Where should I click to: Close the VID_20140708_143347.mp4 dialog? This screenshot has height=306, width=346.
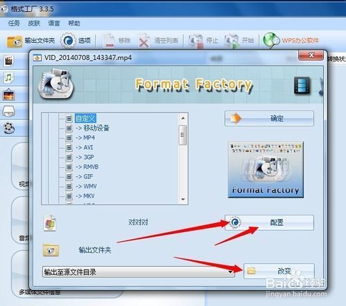(311, 55)
